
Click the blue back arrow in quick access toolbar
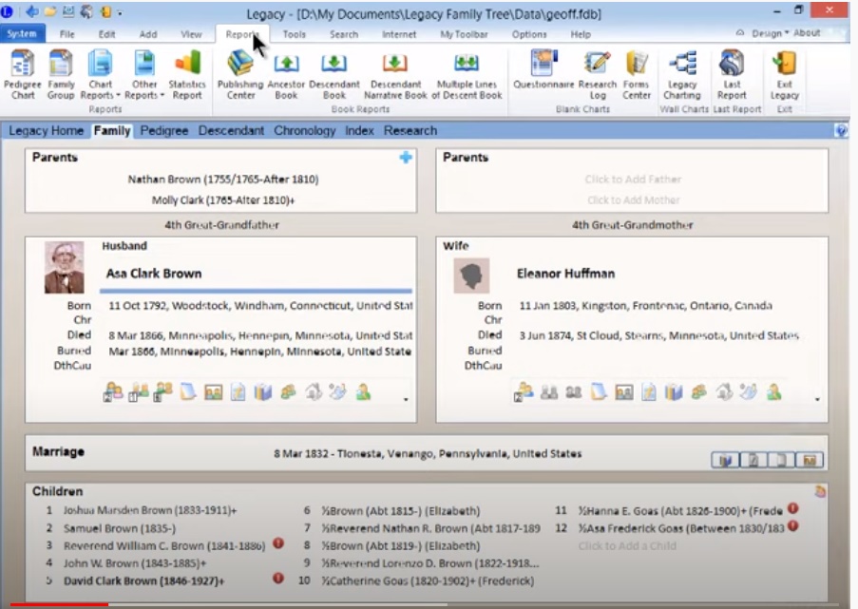pos(32,11)
